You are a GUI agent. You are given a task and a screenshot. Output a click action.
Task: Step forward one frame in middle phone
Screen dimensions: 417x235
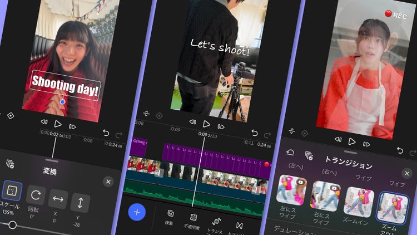pos(221,126)
